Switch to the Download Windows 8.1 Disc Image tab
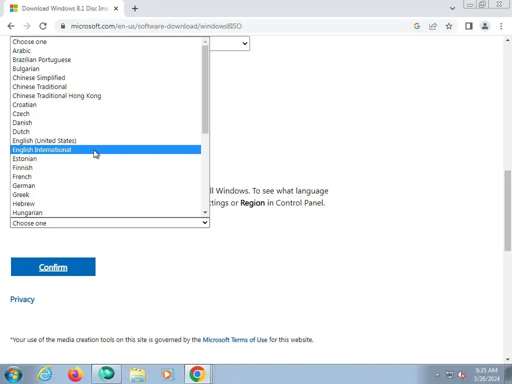The height and width of the screenshot is (384, 512). [63, 8]
